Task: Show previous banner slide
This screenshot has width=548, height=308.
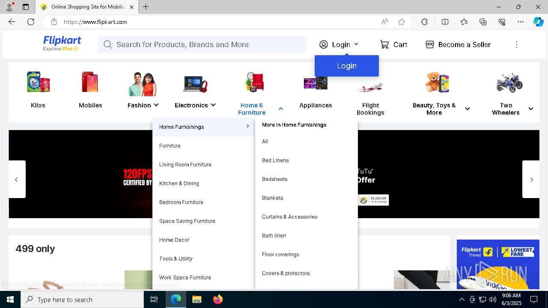Action: coord(17,179)
